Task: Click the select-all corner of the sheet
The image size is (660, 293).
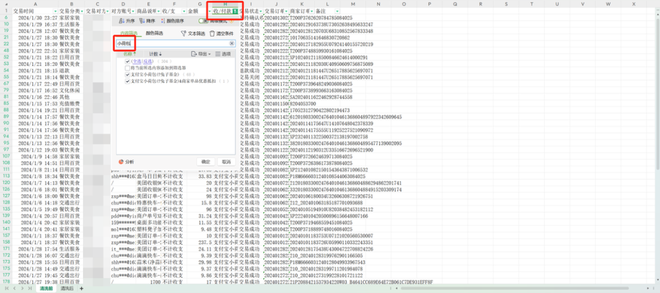Action: (6, 4)
